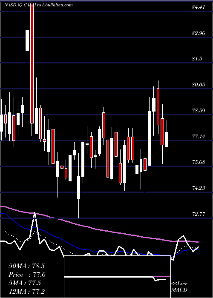213x298 pixels.
Task: Click the 74.23 price axis label
Action: pos(199,188)
